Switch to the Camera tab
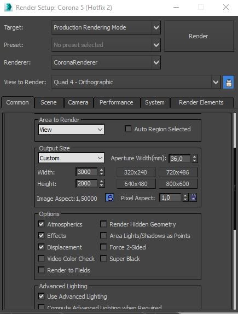 pos(78,102)
